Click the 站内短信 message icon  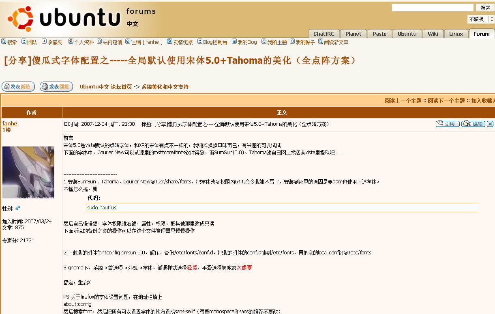click(x=99, y=41)
